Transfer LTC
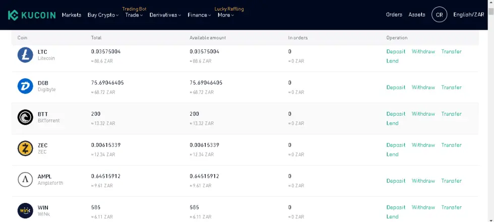 pos(451,51)
